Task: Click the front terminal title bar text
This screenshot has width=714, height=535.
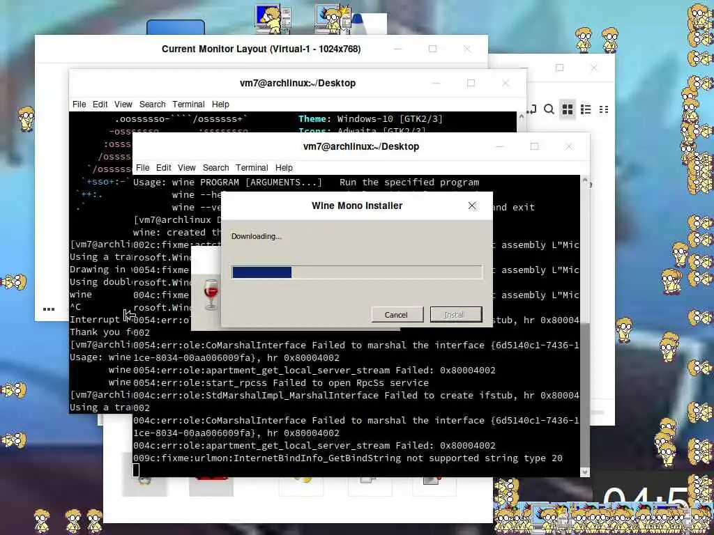Action: click(361, 146)
